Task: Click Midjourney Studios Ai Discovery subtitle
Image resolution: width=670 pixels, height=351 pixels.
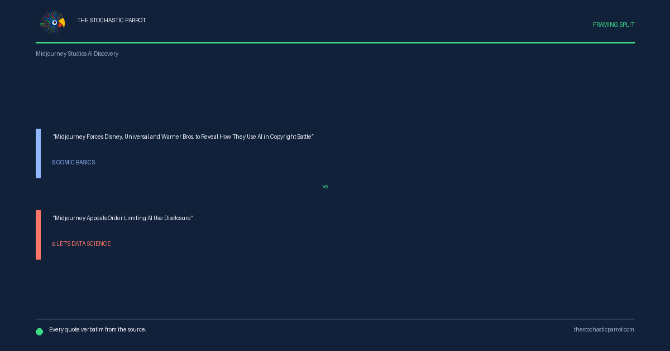Action: 77,54
